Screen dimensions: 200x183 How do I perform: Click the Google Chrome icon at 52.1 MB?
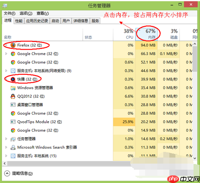[x=13, y=62]
